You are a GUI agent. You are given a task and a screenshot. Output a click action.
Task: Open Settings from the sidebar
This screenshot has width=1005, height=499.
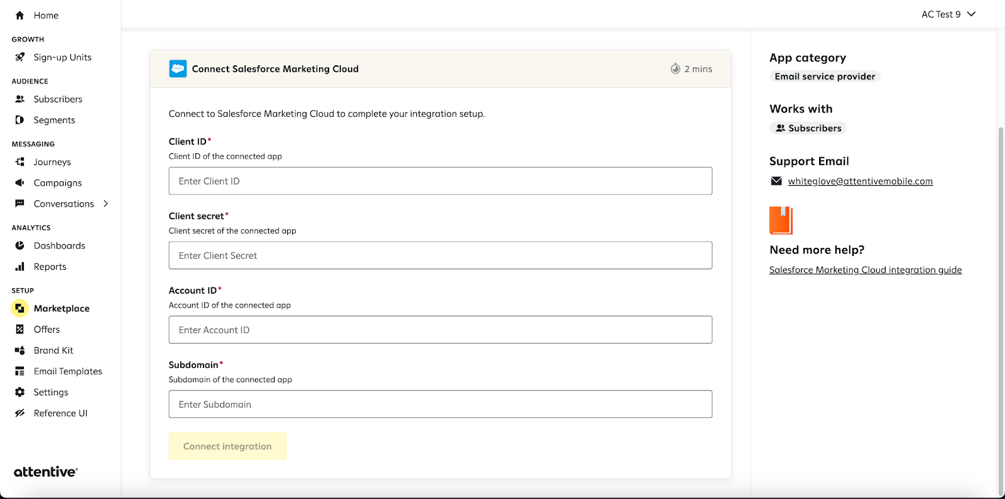click(x=51, y=392)
